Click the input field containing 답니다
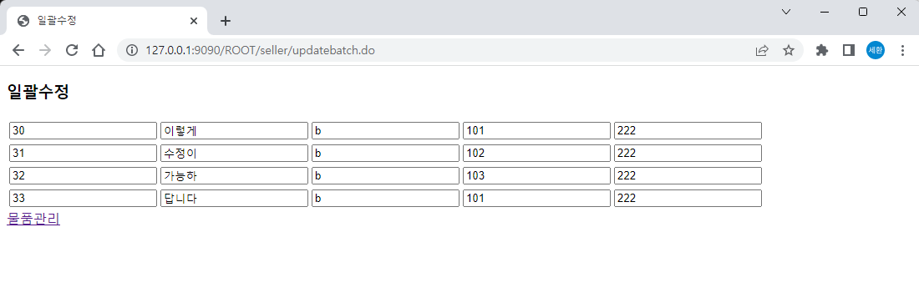 click(x=235, y=198)
